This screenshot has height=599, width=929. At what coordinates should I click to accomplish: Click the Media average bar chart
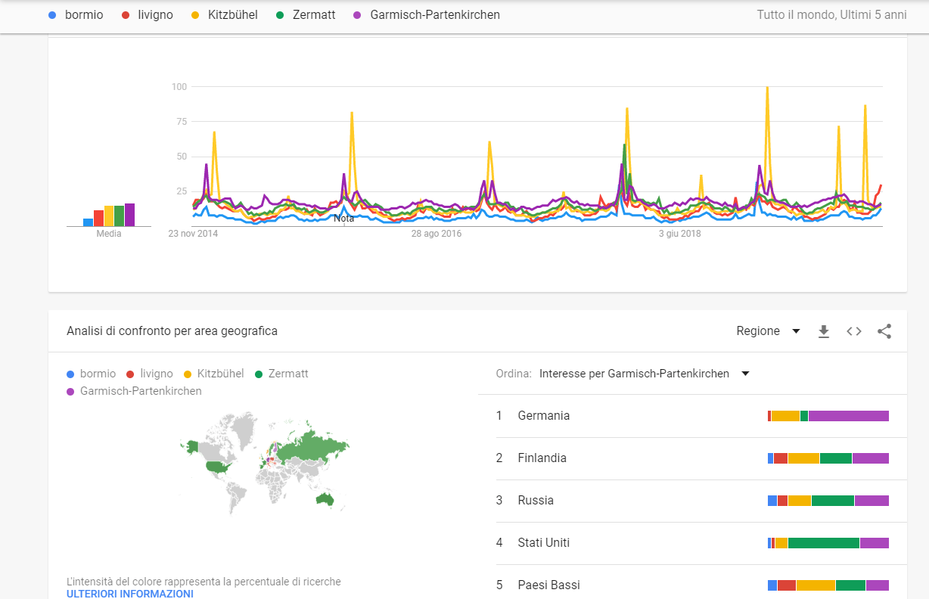109,215
